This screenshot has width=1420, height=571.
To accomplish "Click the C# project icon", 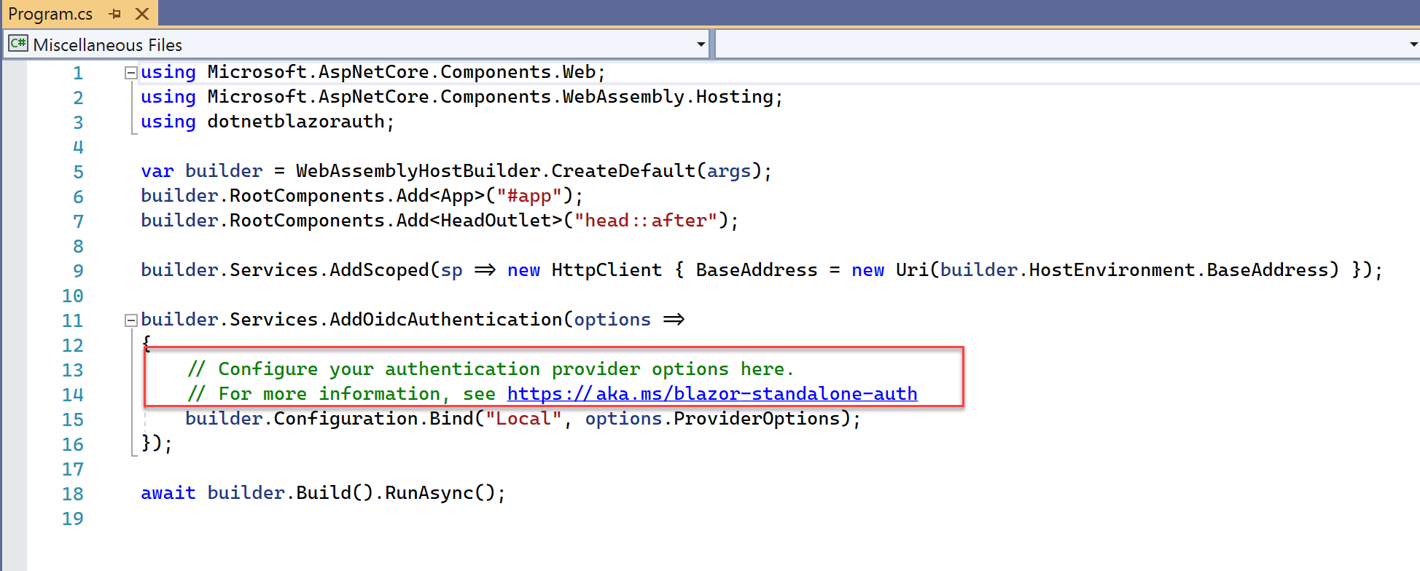I will point(17,44).
